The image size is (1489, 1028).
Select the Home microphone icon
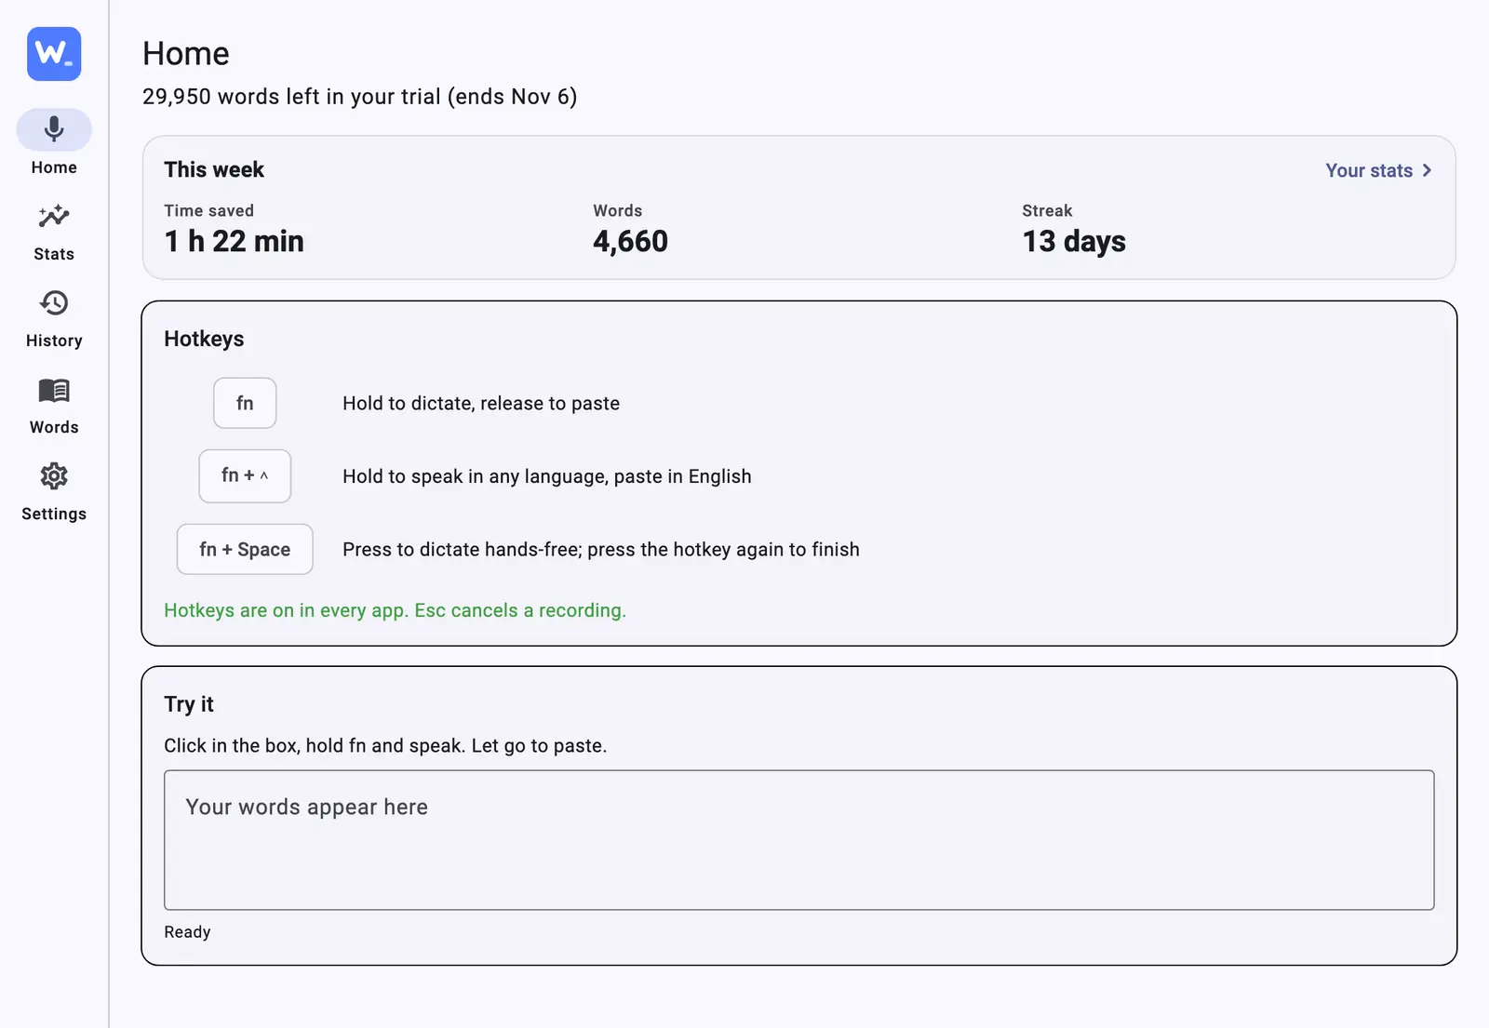click(54, 129)
